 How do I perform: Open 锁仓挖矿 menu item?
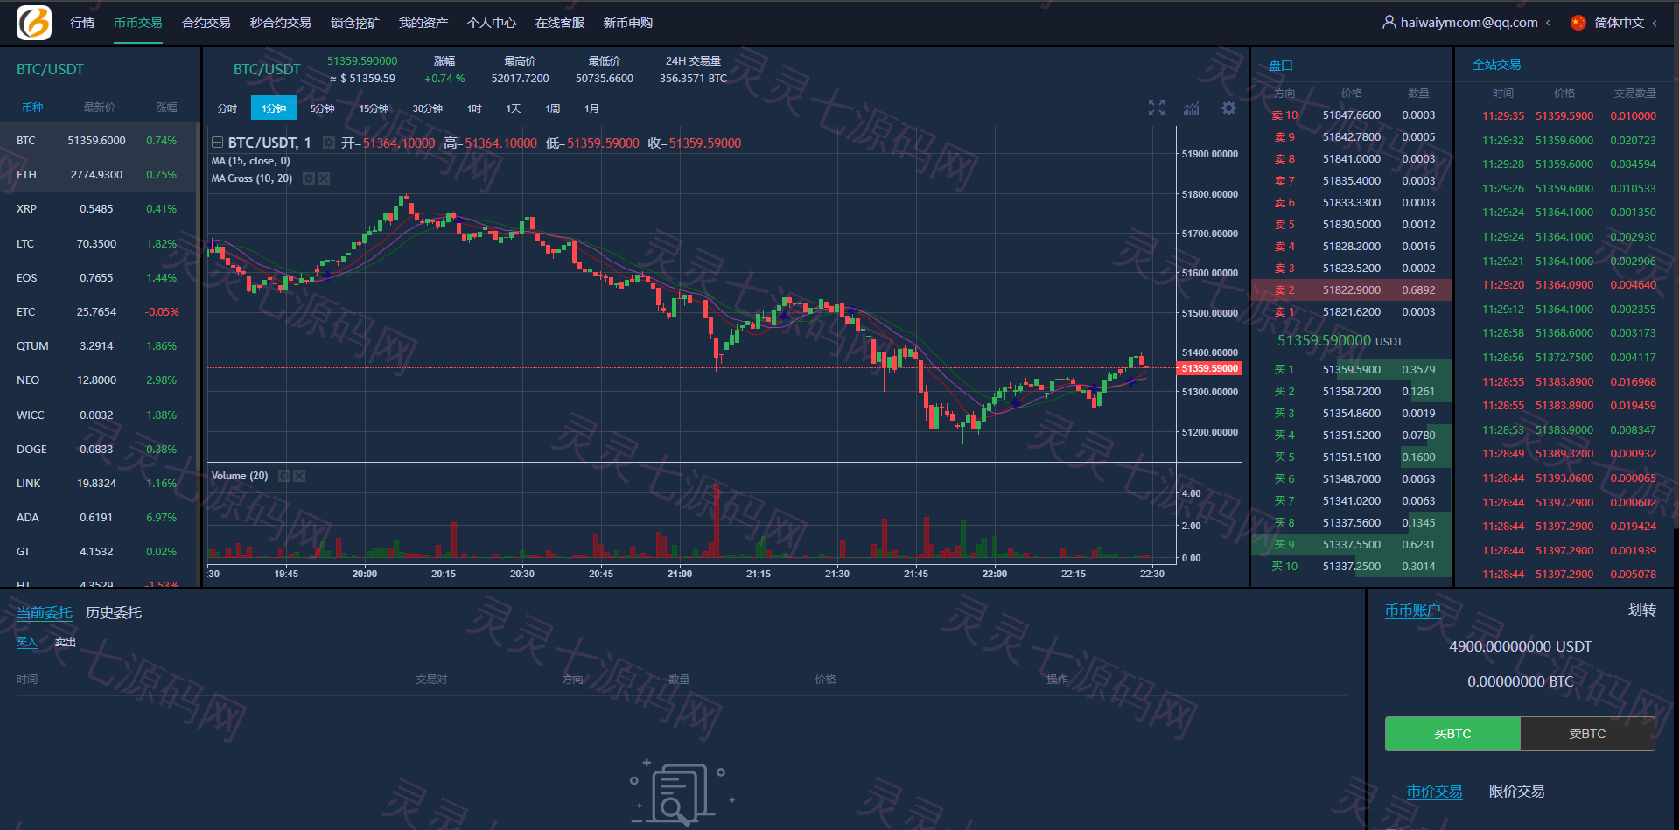[355, 23]
